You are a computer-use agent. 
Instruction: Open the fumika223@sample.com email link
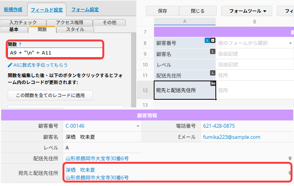click(232, 137)
